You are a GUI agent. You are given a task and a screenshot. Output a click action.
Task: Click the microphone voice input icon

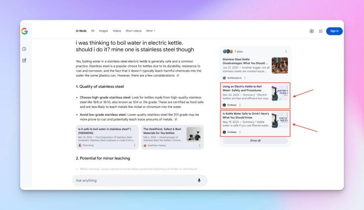click(199, 181)
